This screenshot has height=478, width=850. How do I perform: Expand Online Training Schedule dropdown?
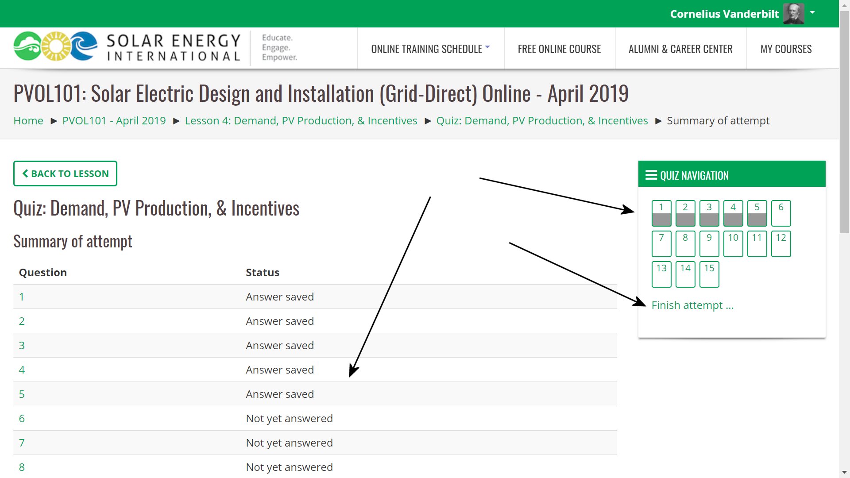430,49
